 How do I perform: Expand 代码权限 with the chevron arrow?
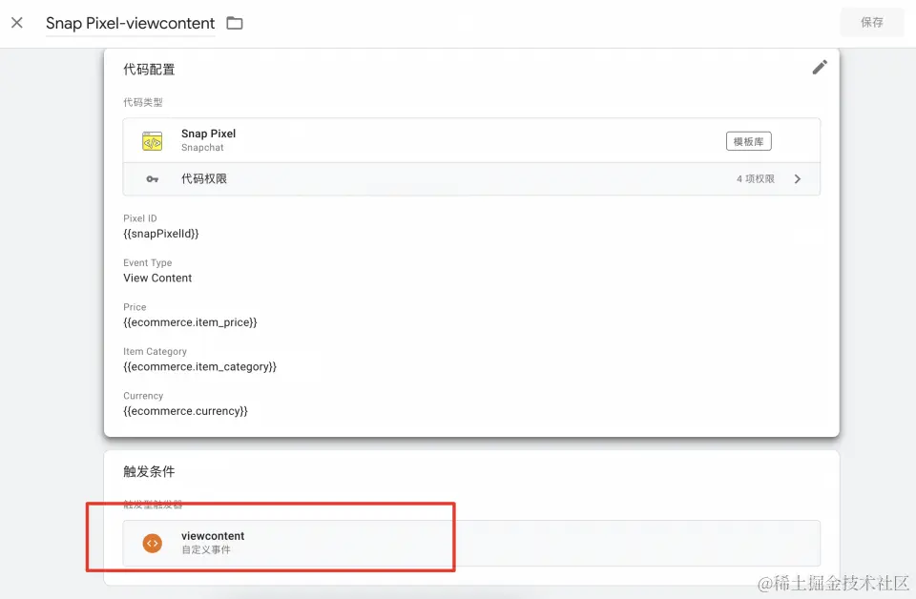798,179
